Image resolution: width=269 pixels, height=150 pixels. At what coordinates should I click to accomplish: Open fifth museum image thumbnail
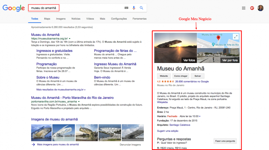(x=133, y=133)
